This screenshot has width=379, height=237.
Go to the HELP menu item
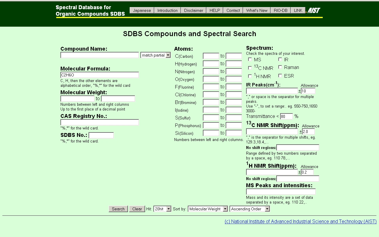(215, 10)
